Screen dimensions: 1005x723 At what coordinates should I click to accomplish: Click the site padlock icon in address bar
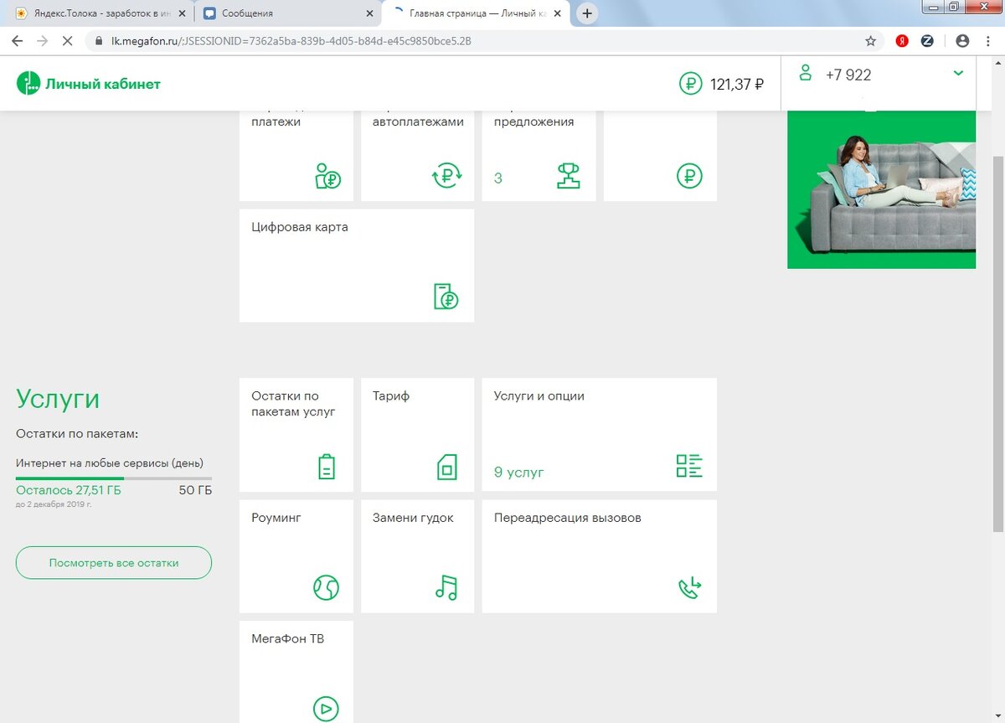click(100, 40)
